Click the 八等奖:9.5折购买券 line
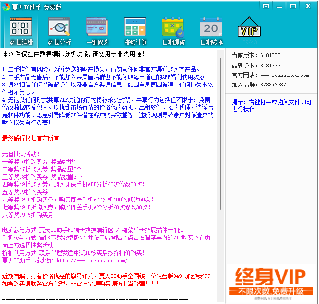 tap(28, 215)
